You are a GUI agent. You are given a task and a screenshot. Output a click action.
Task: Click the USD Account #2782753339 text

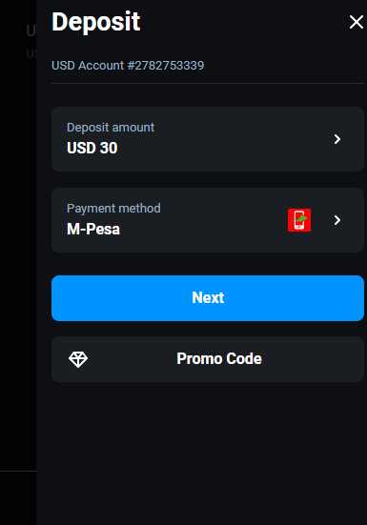click(x=128, y=66)
